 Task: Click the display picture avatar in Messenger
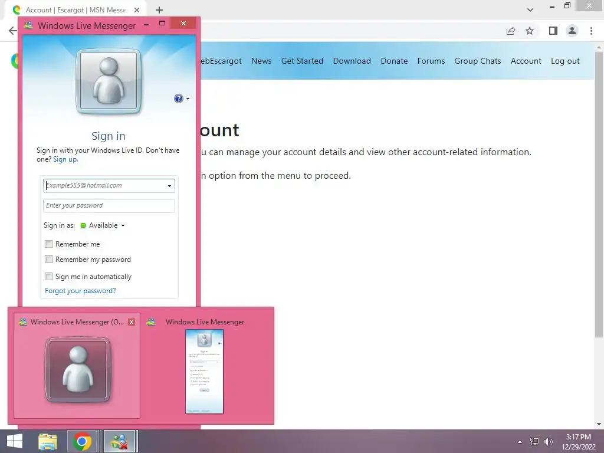coord(109,81)
